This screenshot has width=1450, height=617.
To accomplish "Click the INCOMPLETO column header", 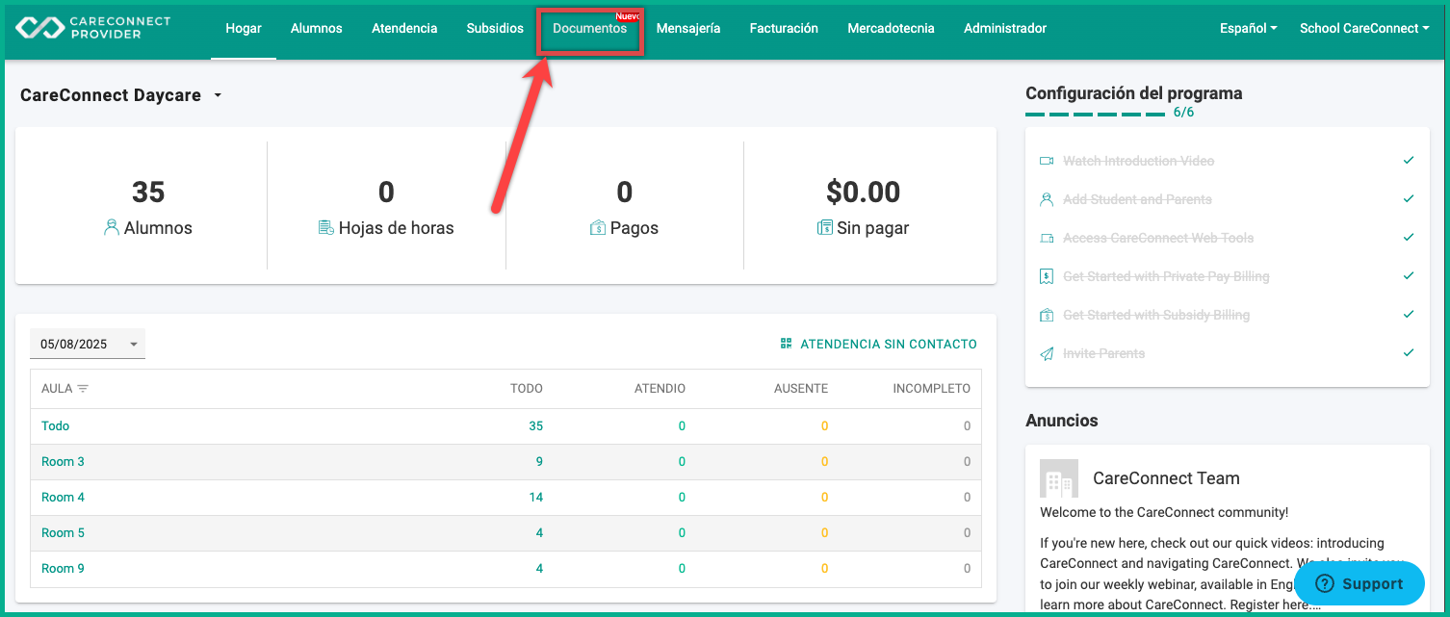I will [x=932, y=389].
